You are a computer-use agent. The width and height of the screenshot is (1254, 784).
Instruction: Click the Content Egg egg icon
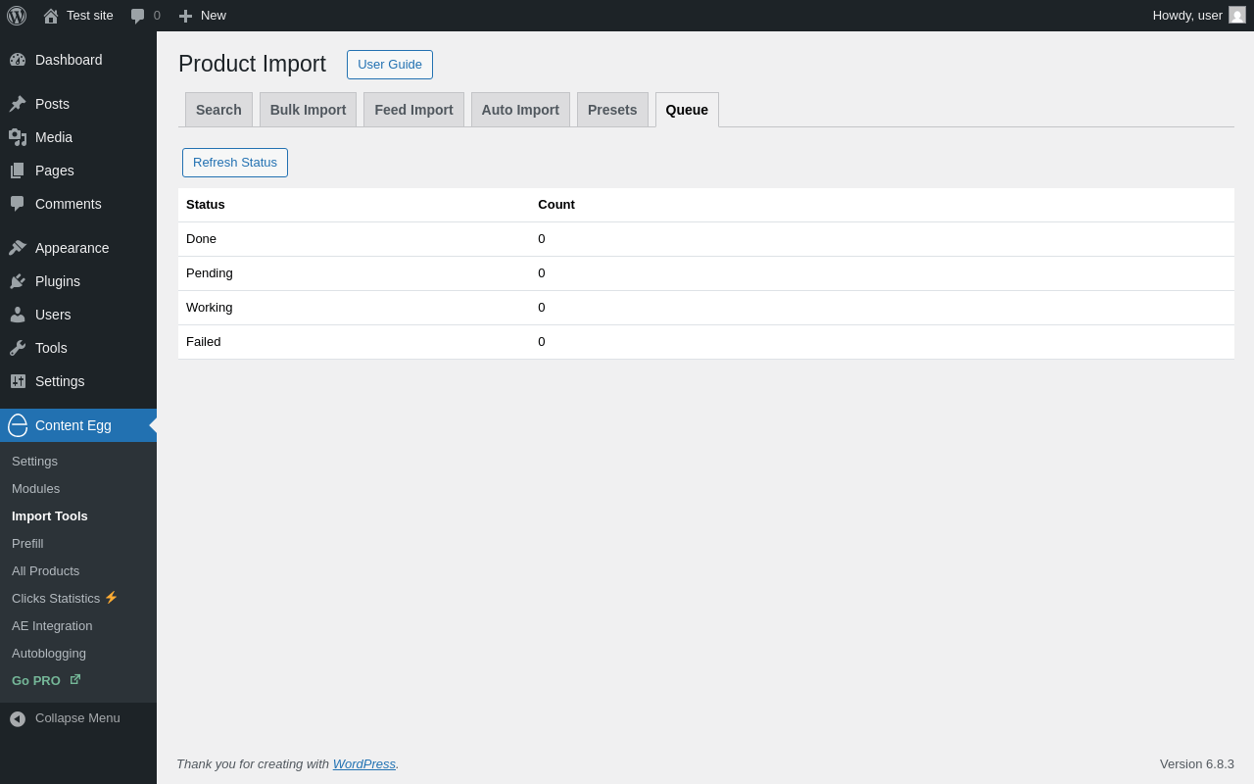pos(18,425)
